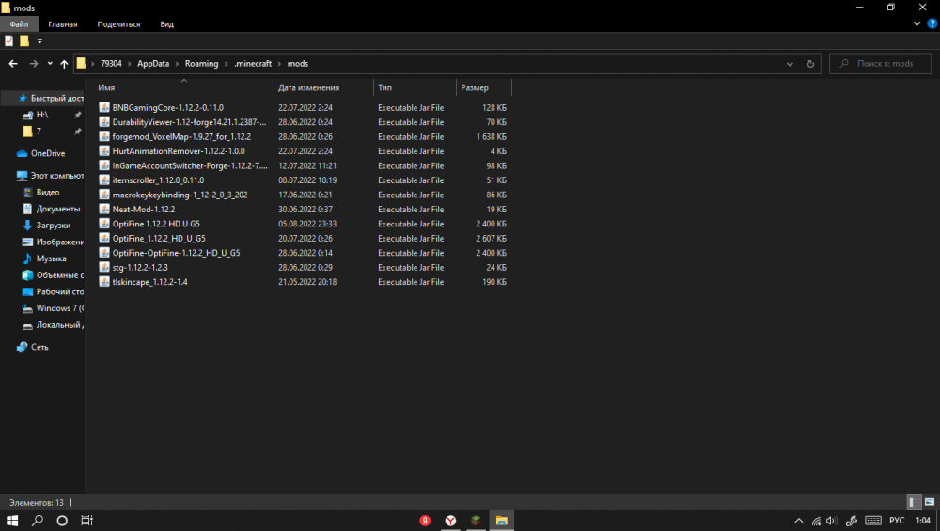Screen dimensions: 940x531
Task: Open Explorer help via question mark icon
Action: [932, 24]
